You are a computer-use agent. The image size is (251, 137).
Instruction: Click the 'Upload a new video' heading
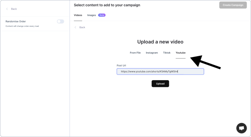(x=160, y=42)
